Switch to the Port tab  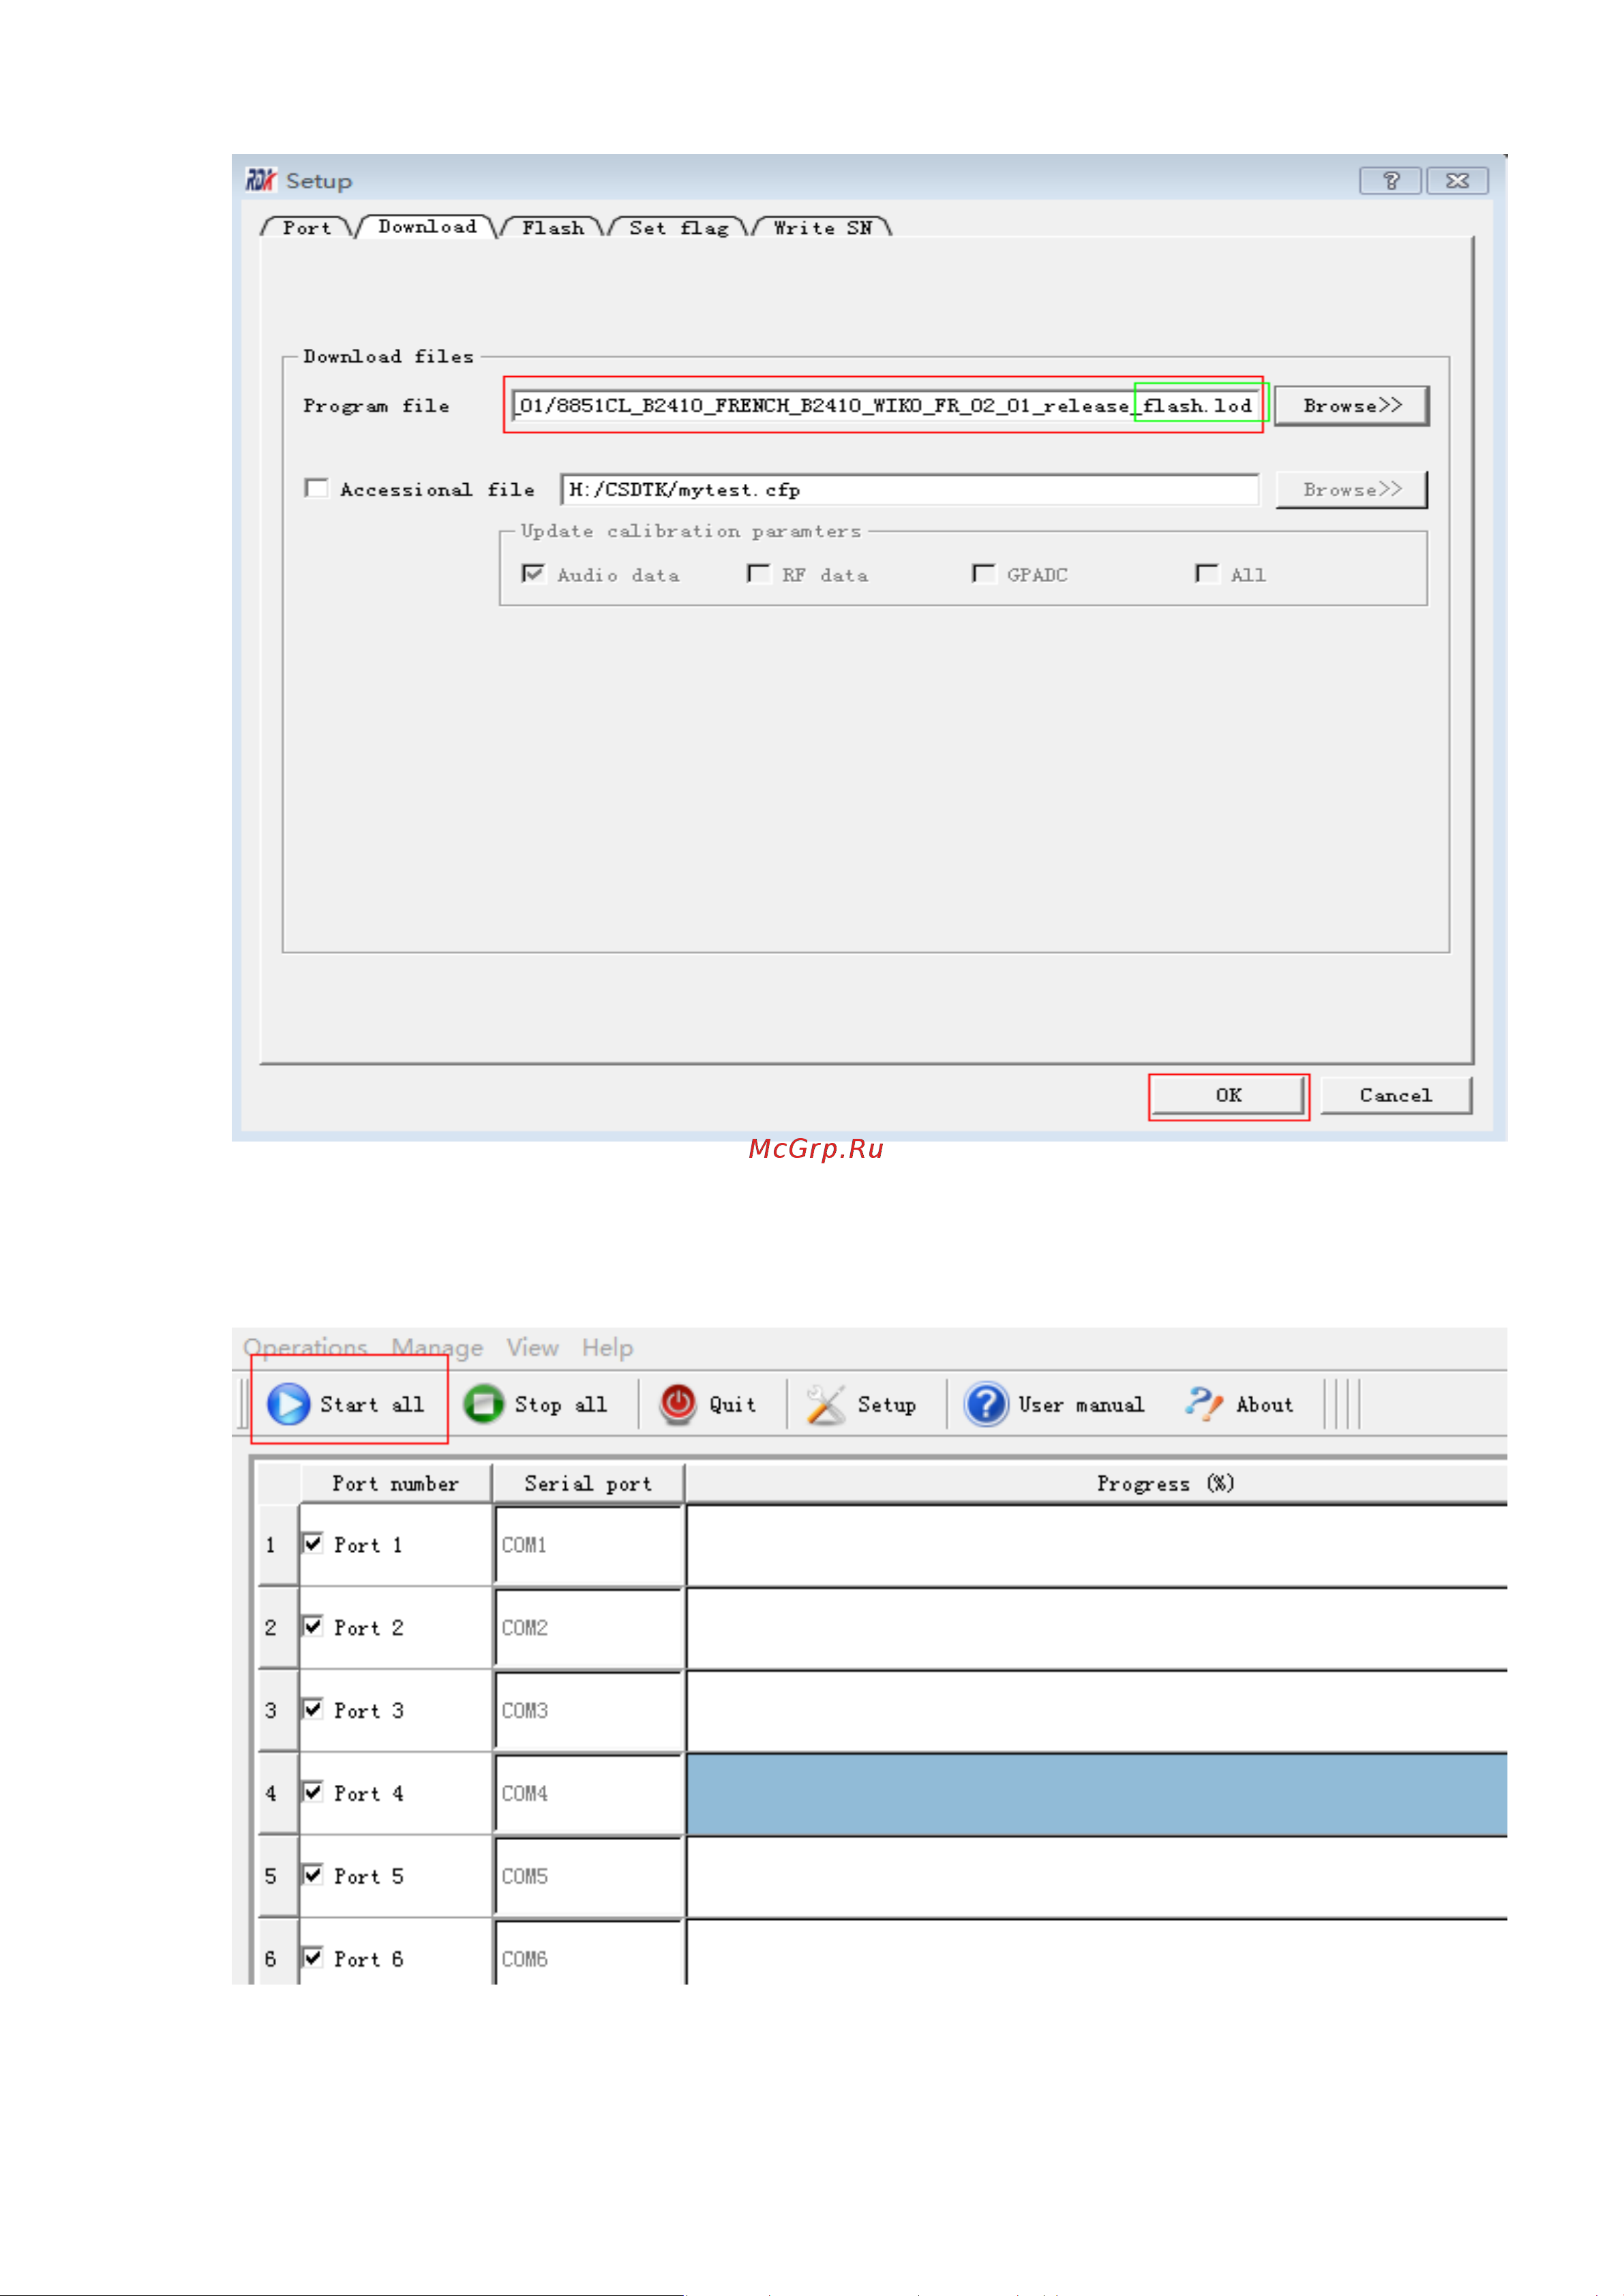click(306, 227)
